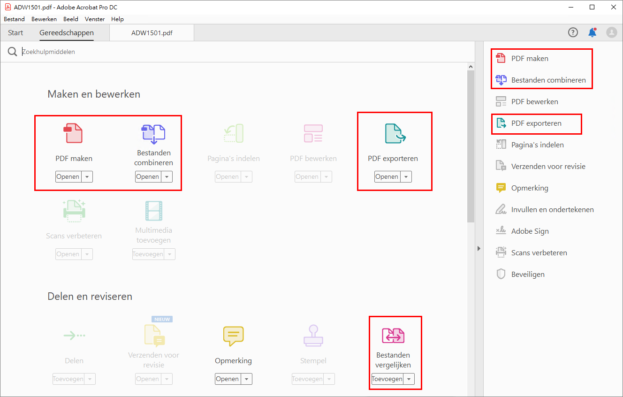This screenshot has height=397, width=623.
Task: Click the "Invullen en ondertekenen" sidebar label
Action: coord(553,209)
